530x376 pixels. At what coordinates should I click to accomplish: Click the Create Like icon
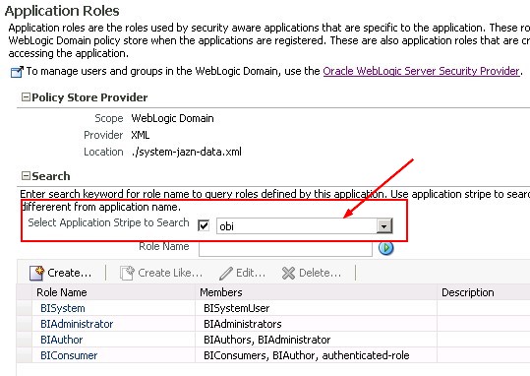coord(127,273)
